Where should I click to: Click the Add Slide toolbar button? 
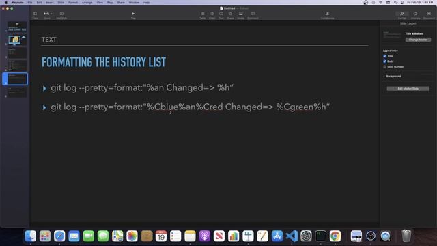point(61,15)
